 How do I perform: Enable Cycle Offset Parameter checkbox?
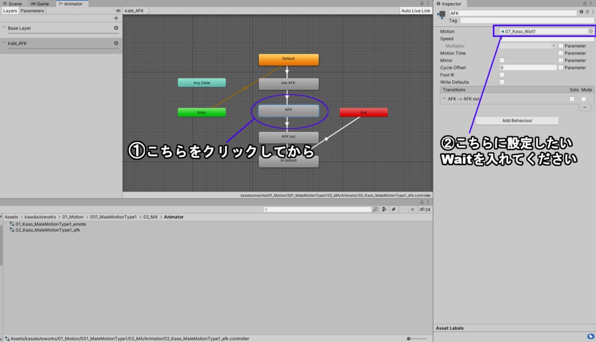560,67
